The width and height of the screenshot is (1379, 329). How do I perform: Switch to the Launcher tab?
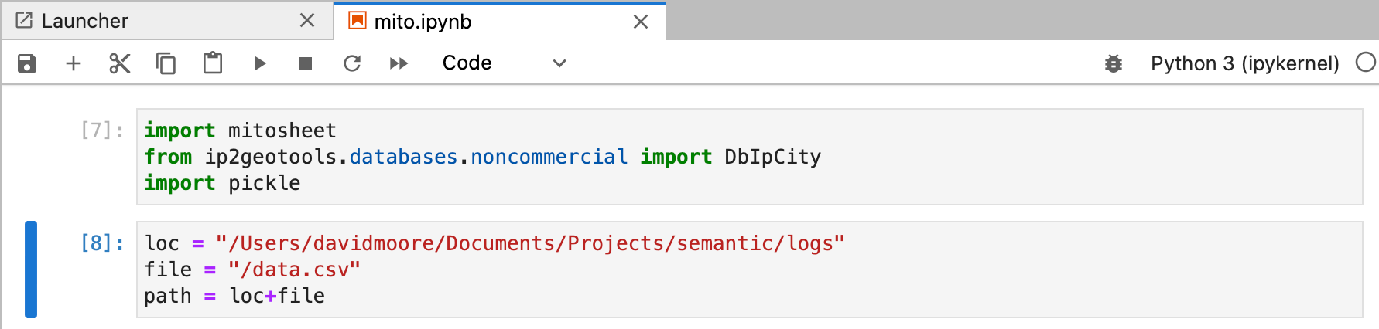pos(85,21)
